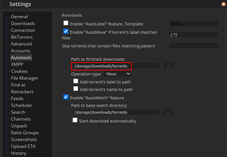
Task: Open the General settings section
Action: (x=19, y=17)
